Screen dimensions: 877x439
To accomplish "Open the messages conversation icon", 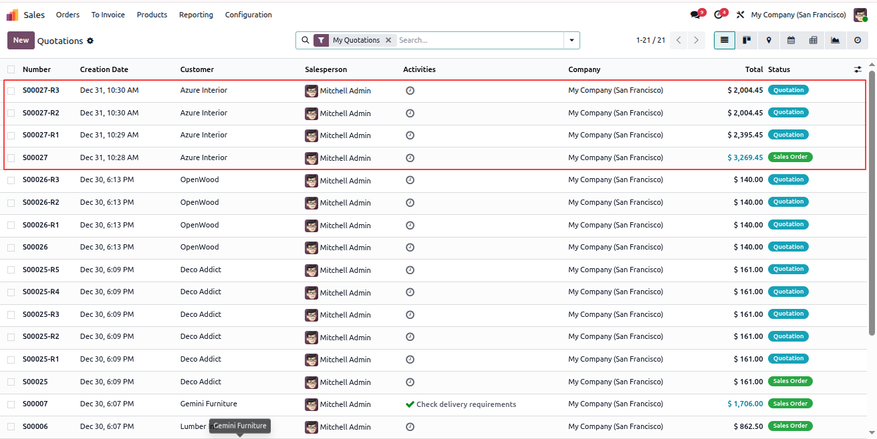I will click(695, 15).
